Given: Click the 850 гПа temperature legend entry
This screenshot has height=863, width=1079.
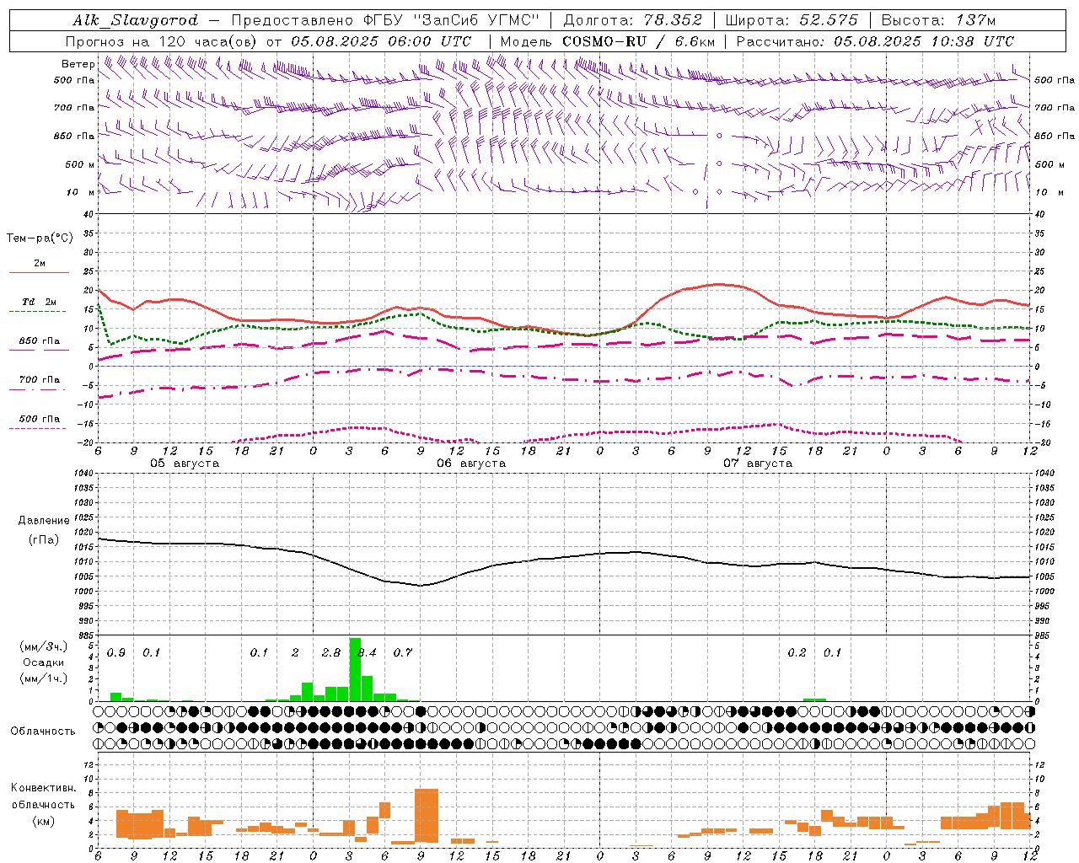Looking at the screenshot, I should [x=39, y=345].
